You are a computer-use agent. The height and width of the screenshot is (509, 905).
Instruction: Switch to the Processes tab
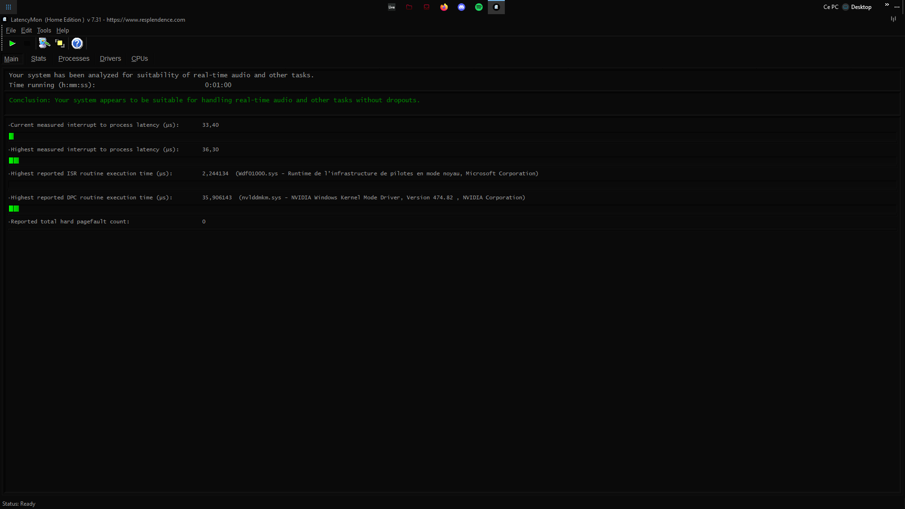(74, 58)
